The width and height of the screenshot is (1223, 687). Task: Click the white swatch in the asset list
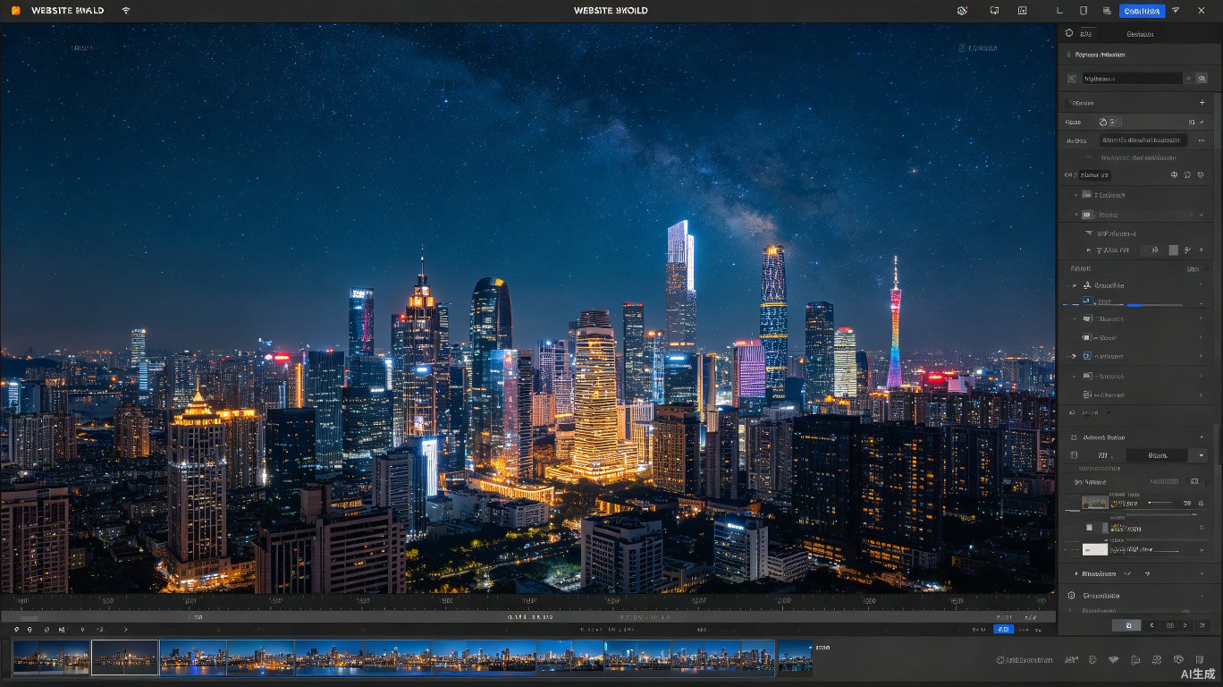click(1094, 549)
